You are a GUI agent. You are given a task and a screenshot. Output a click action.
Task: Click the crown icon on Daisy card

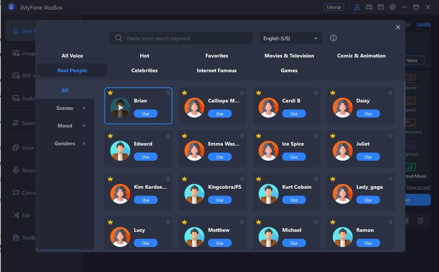click(x=333, y=93)
